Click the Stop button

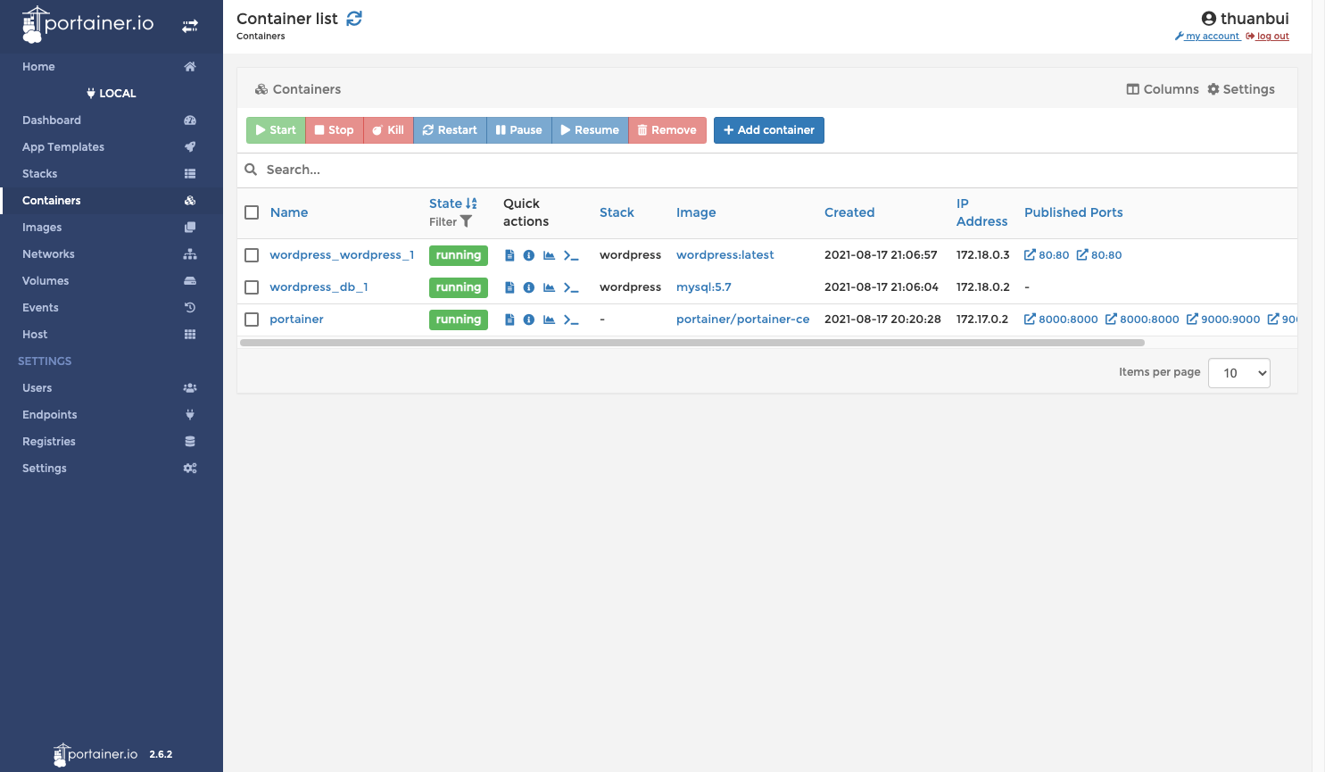point(335,130)
